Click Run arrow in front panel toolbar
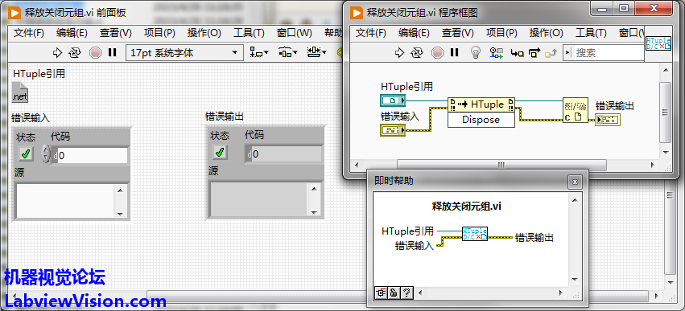The height and width of the screenshot is (311, 685). 58,53
